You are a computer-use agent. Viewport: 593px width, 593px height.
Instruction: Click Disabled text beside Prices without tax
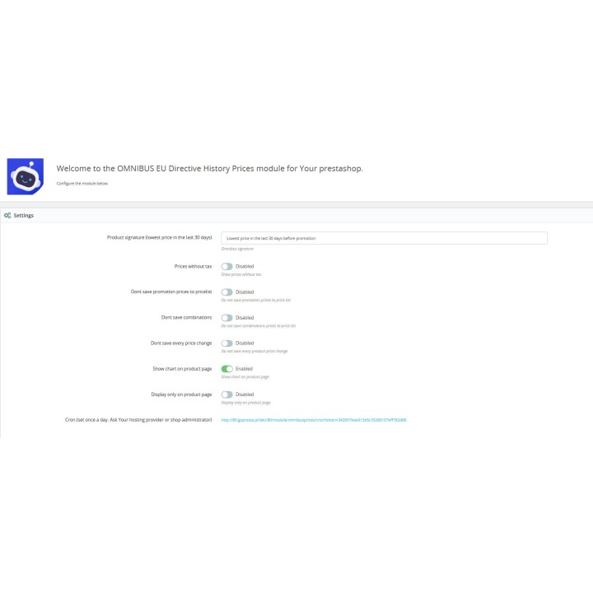pyautogui.click(x=245, y=266)
